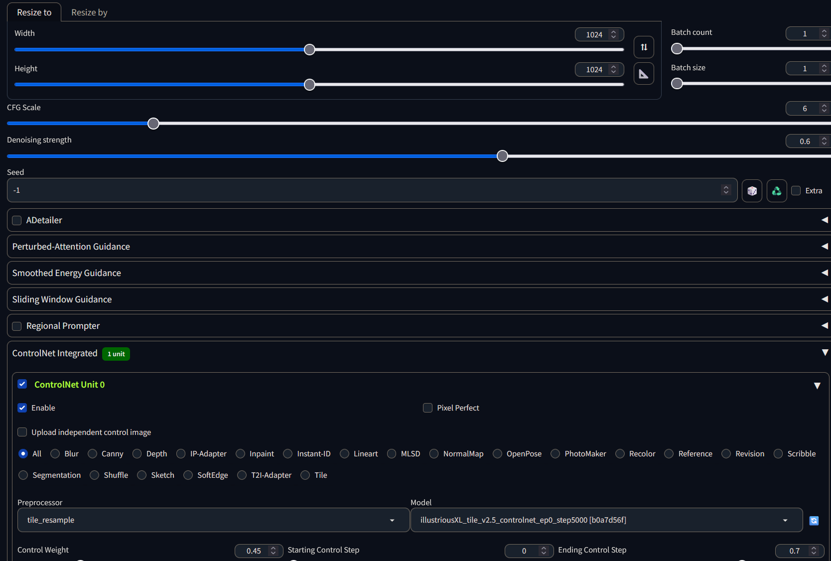The height and width of the screenshot is (561, 831).
Task: Click the Batch count slider handle
Action: [x=677, y=49]
